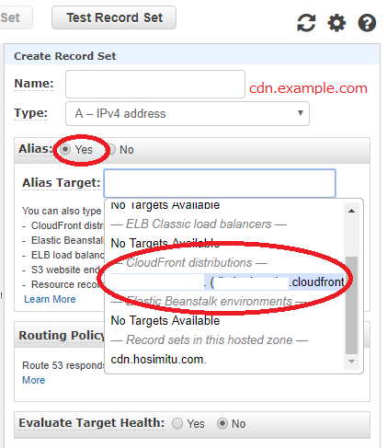Open the settings gear icon
Screen dimensions: 387x448
coord(336,23)
